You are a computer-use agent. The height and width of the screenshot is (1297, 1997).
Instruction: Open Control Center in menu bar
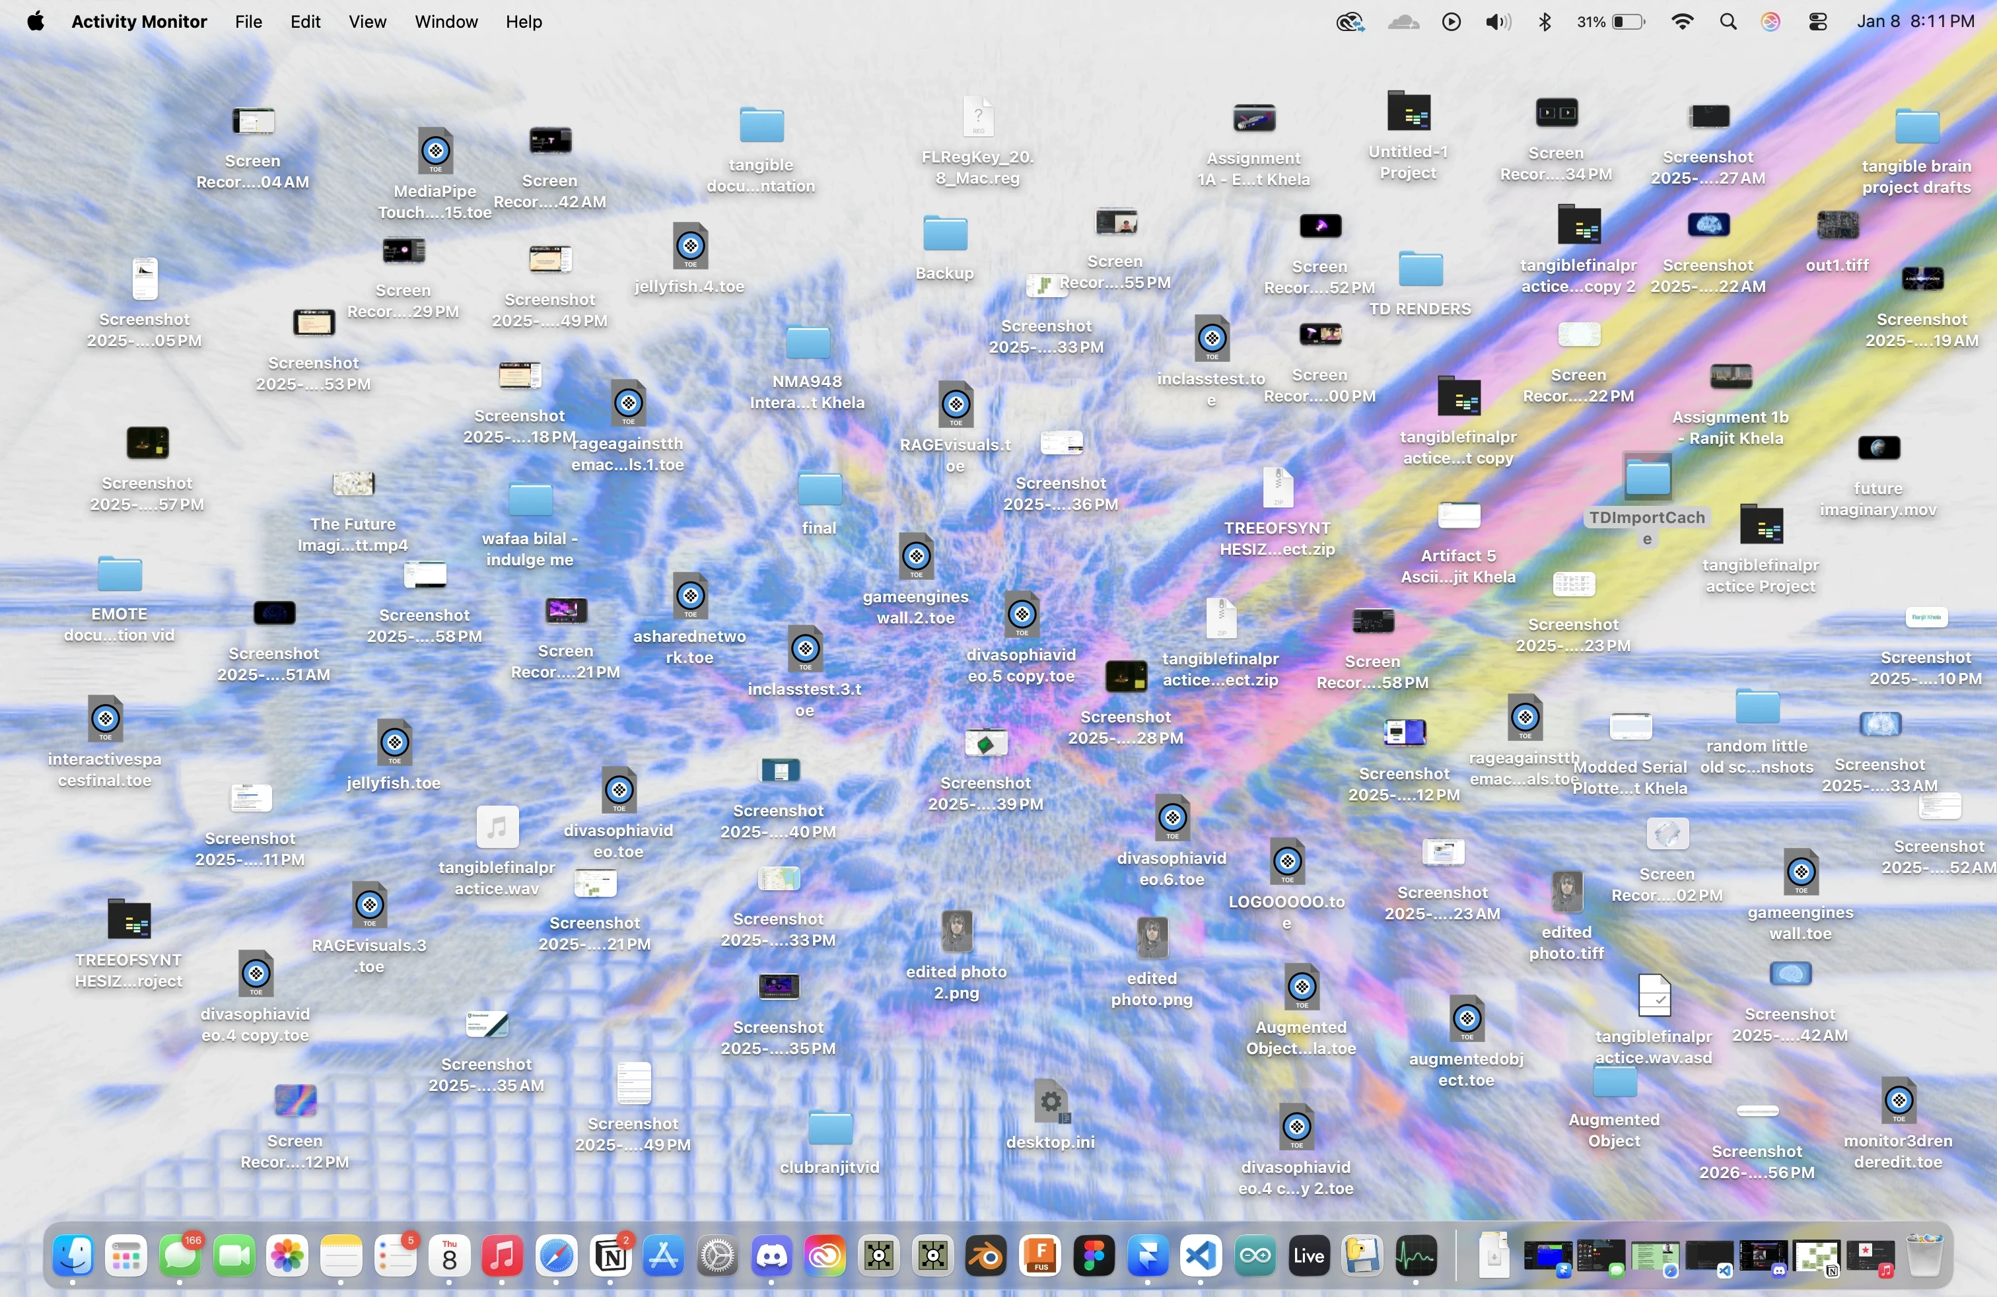coord(1817,22)
